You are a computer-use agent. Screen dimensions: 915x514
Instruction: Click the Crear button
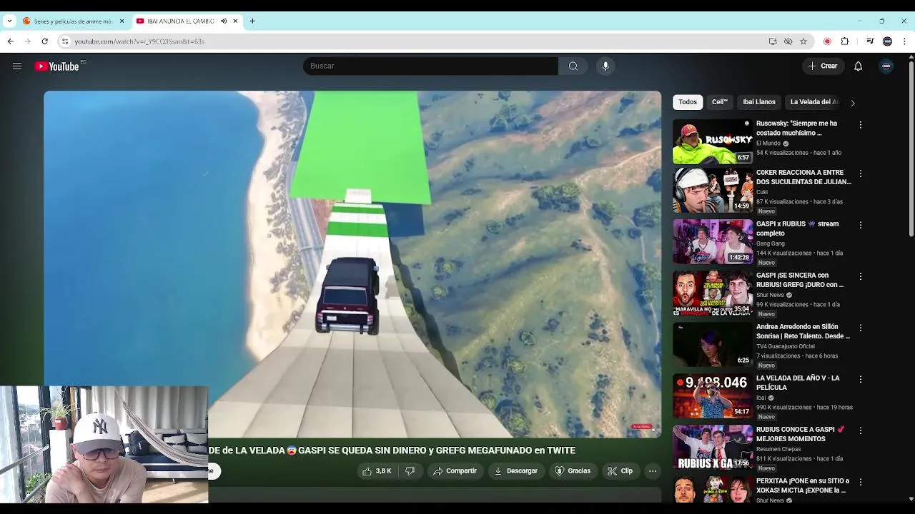(x=823, y=66)
